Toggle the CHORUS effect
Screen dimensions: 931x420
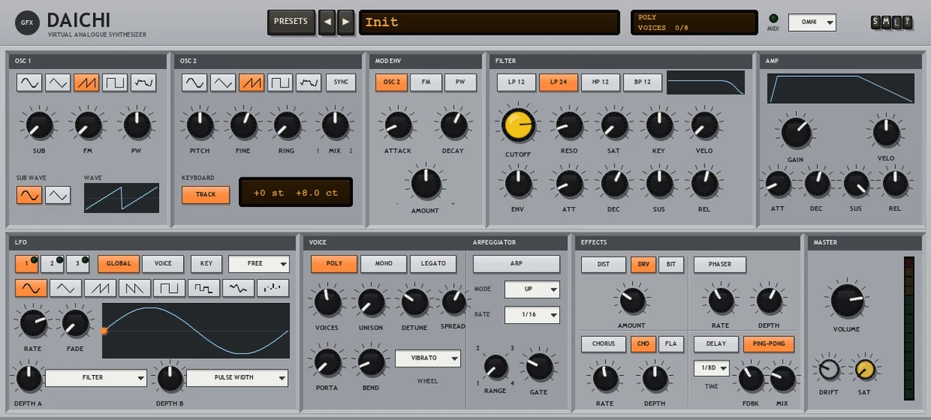604,344
